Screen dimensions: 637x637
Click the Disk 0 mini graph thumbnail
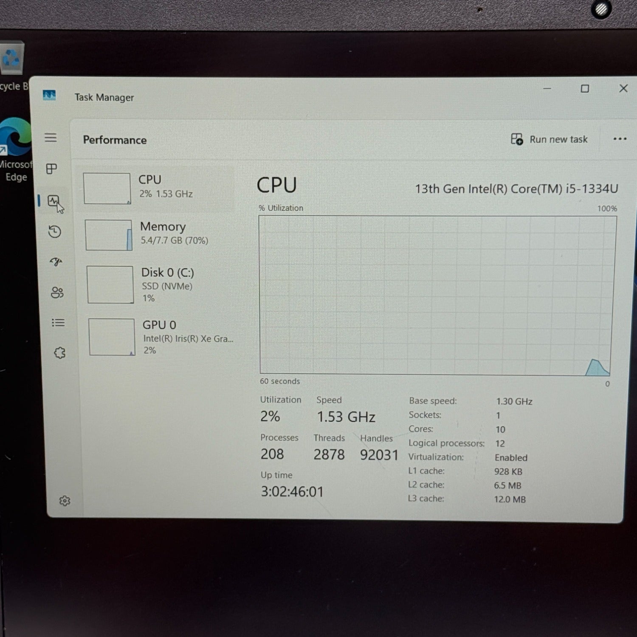[x=110, y=285]
